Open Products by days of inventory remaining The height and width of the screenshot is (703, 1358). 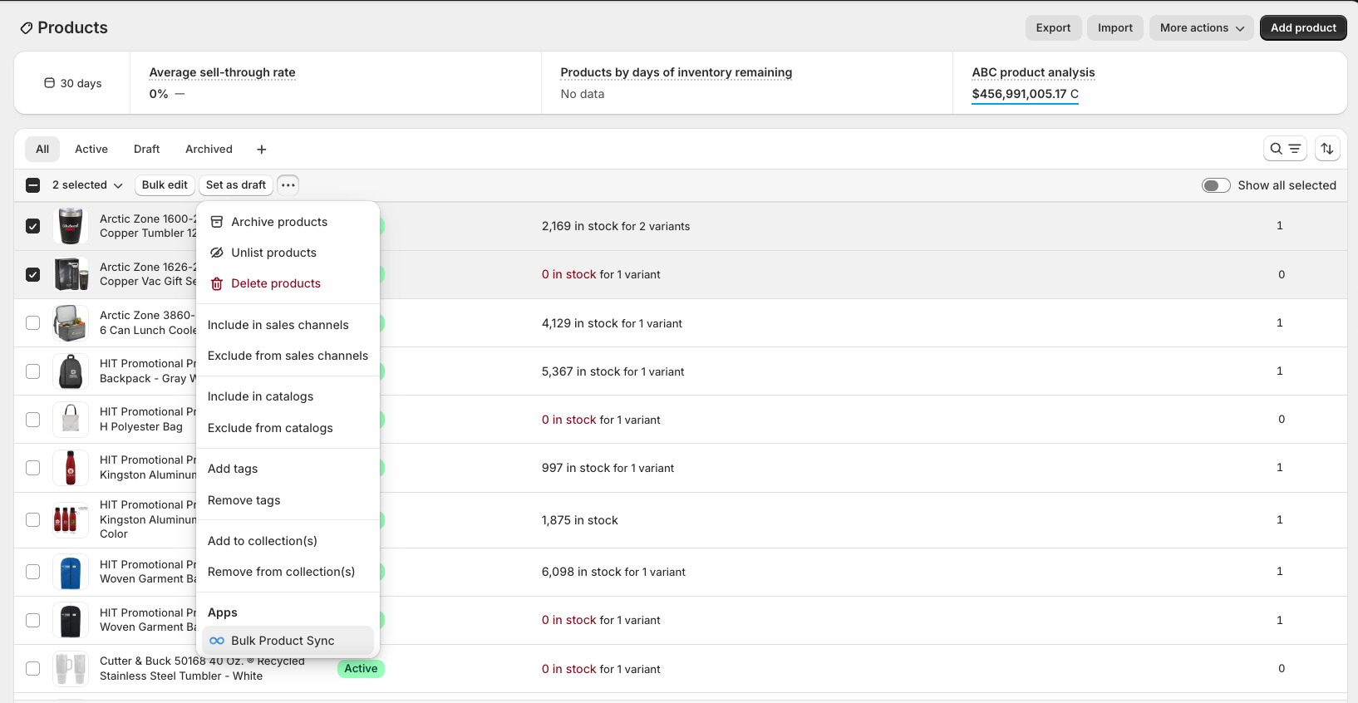[676, 72]
